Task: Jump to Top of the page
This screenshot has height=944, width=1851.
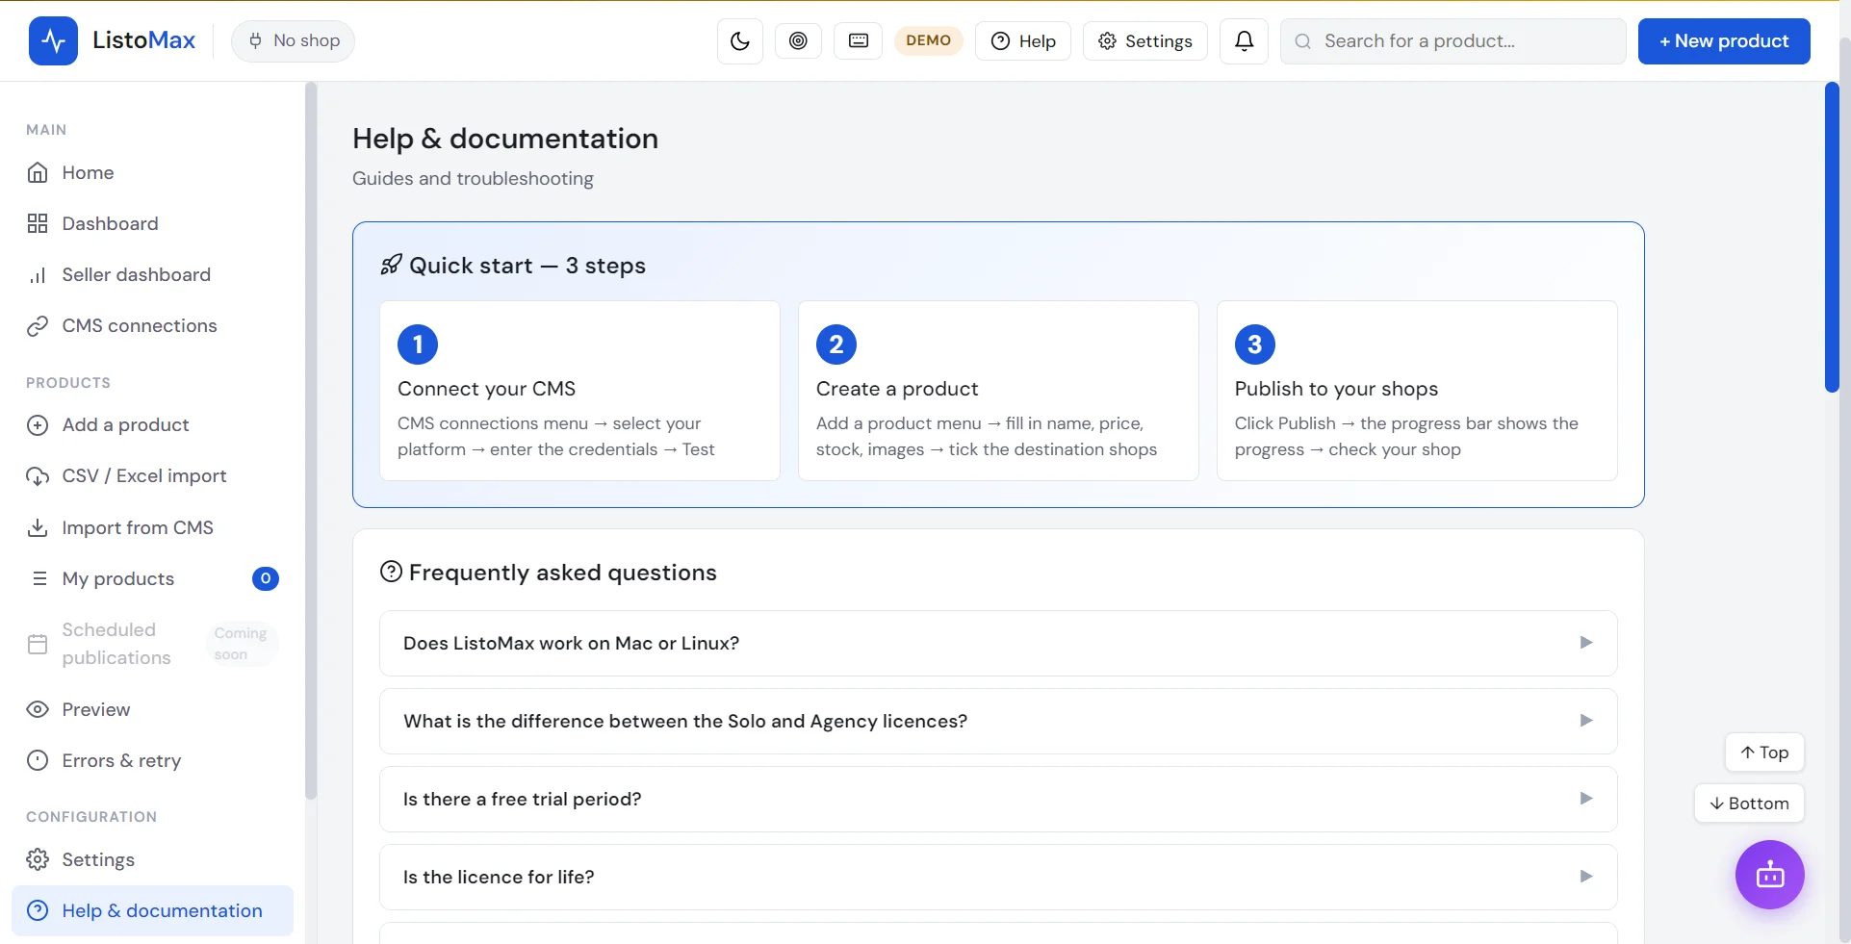Action: 1764,753
